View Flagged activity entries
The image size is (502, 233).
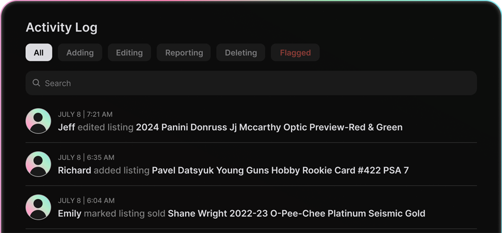(295, 53)
